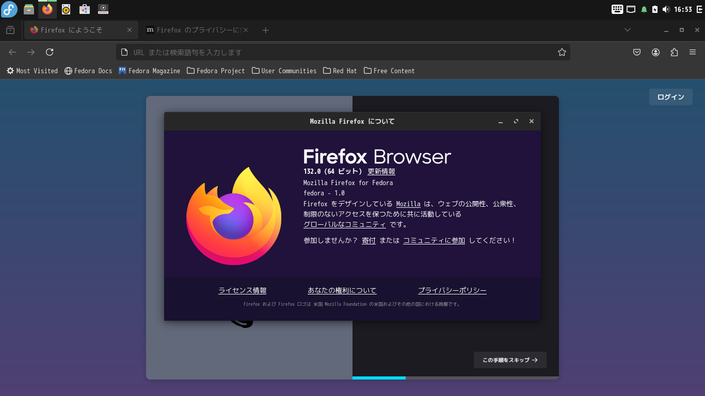
Task: Click the volume speaker tray icon
Action: 666,9
